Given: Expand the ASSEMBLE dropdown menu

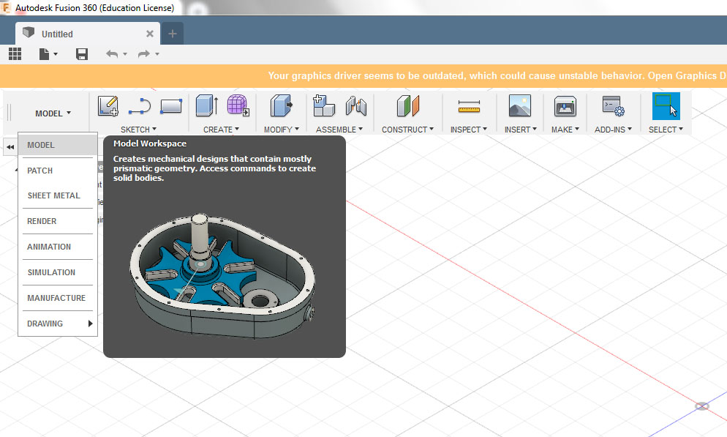Looking at the screenshot, I should point(339,130).
